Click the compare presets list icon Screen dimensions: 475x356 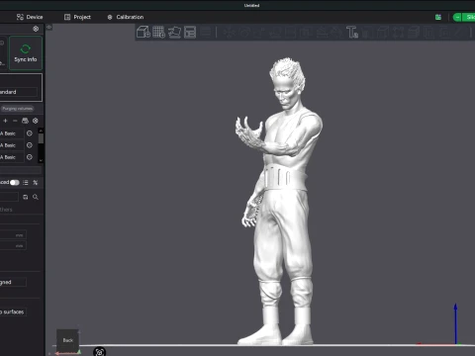point(26,182)
